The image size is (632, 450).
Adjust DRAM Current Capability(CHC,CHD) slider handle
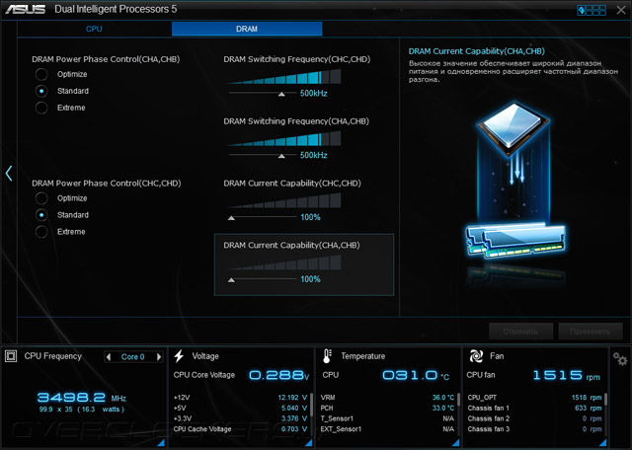point(231,218)
